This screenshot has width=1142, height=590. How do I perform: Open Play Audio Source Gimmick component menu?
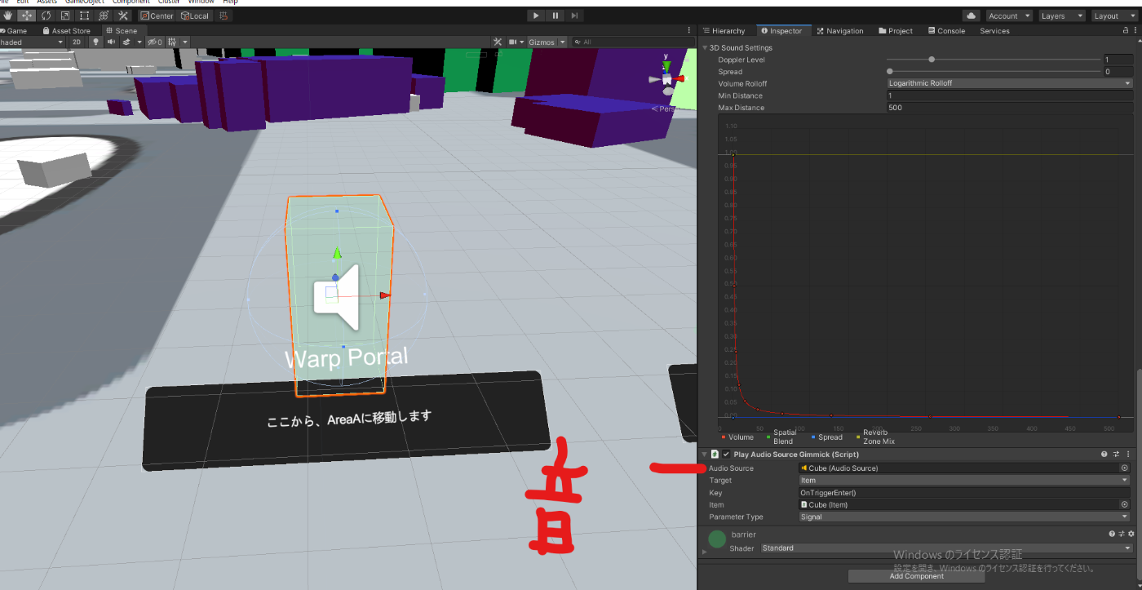point(1129,455)
